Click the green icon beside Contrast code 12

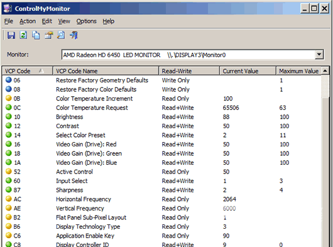click(9, 126)
